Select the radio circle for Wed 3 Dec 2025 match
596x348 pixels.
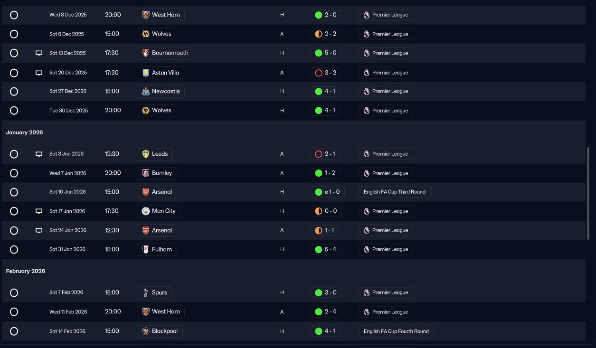tap(14, 15)
